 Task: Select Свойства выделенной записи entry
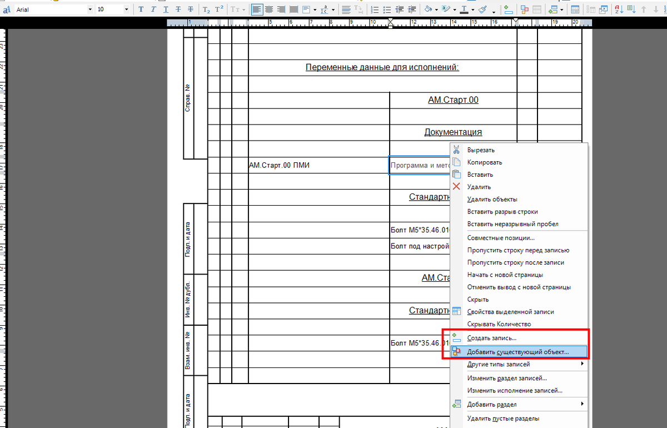[x=519, y=312]
